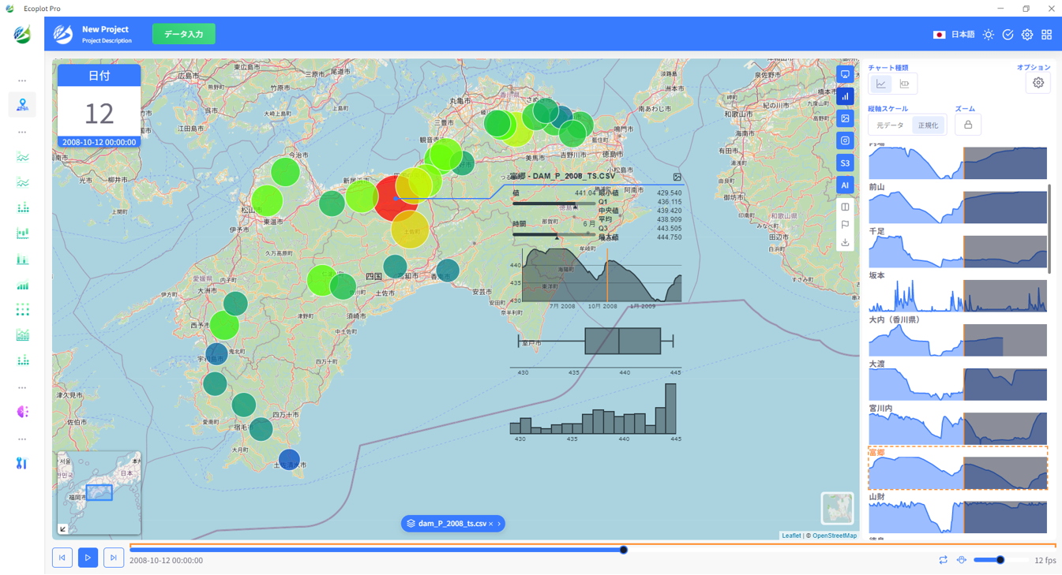1062x575 pixels.
Task: Toggle the ズーム lock button
Action: click(x=968, y=125)
